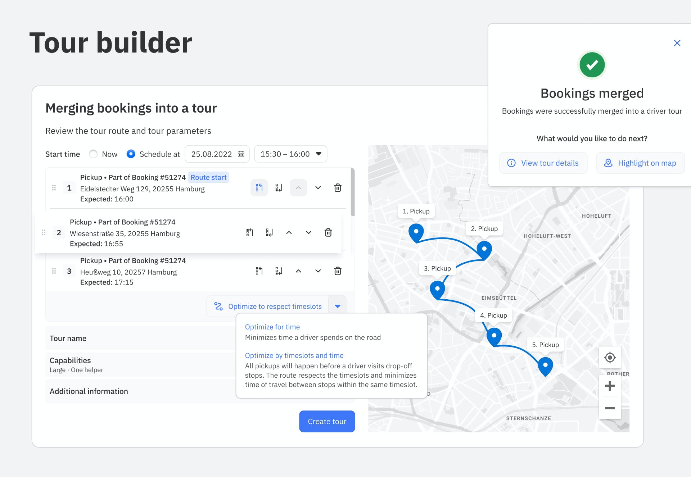Select the Now start time radio
The image size is (691, 477).
click(93, 154)
